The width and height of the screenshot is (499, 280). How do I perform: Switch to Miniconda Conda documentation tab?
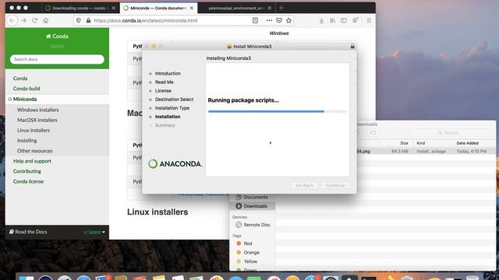click(x=158, y=8)
